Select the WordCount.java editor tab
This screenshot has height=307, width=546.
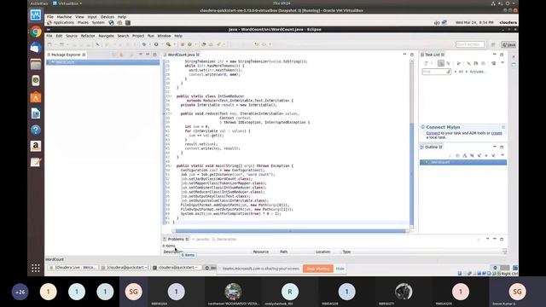tap(182, 55)
